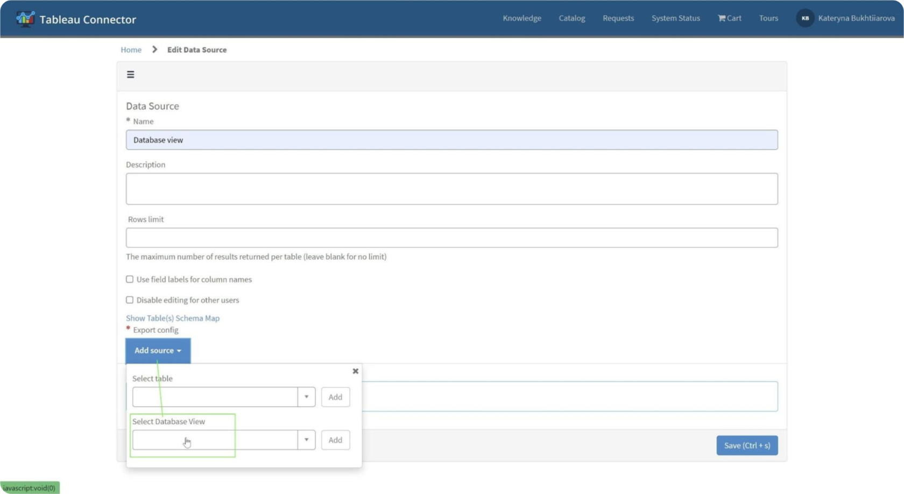Screen dimensions: 904x494
Task: Open the Select table dropdown
Action: click(306, 397)
